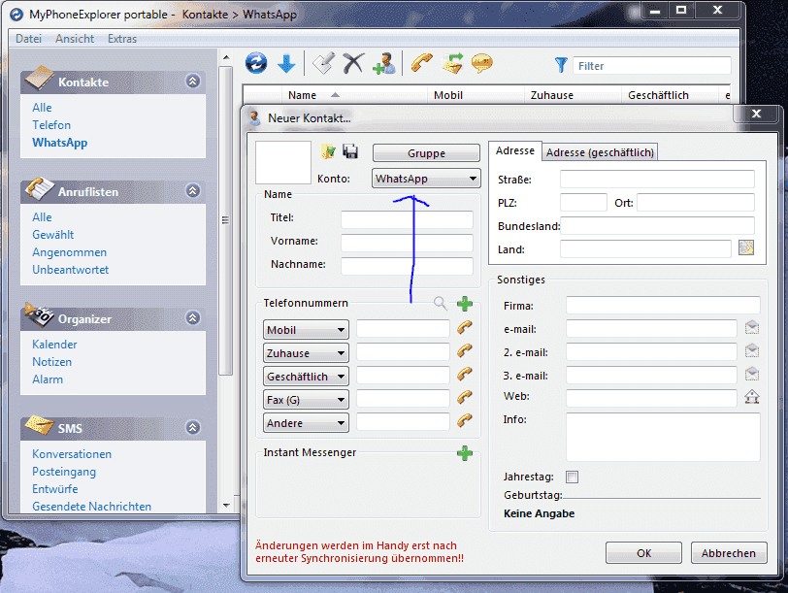Dial the Andere number handset icon
Screen dimensions: 788x593
coord(465,420)
